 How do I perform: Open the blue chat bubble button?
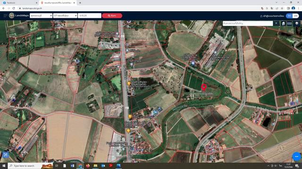click(x=297, y=156)
